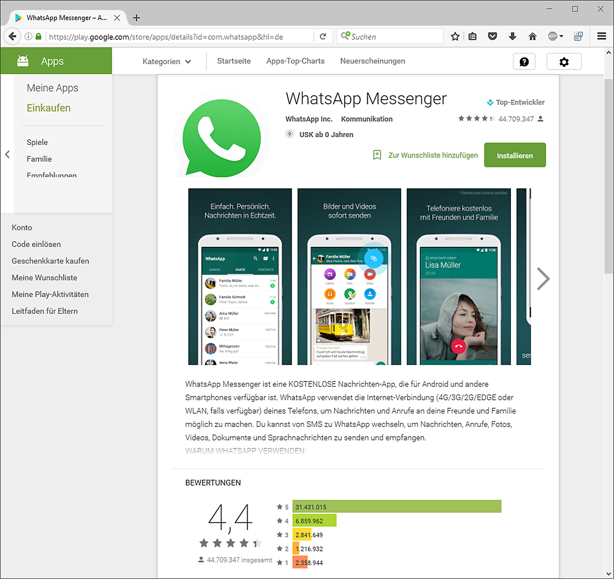
Task: Go to Startseite
Action: pyautogui.click(x=234, y=61)
